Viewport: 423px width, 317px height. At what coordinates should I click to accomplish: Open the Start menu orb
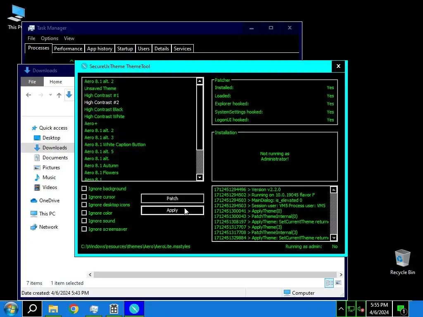point(11,309)
